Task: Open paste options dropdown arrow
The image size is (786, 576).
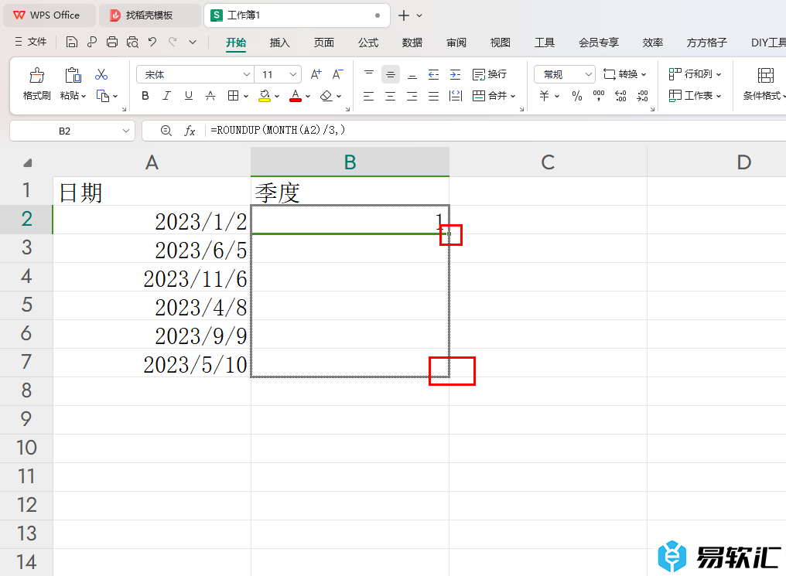Action: (84, 96)
